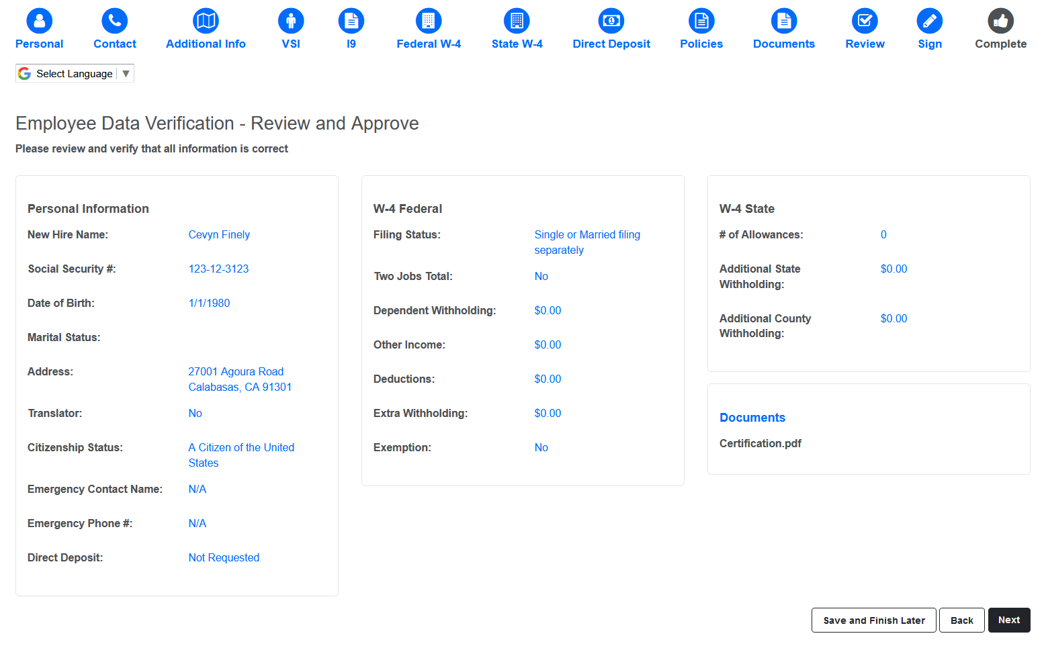The image size is (1044, 648).
Task: Go to the Contact tab label
Action: coord(115,44)
